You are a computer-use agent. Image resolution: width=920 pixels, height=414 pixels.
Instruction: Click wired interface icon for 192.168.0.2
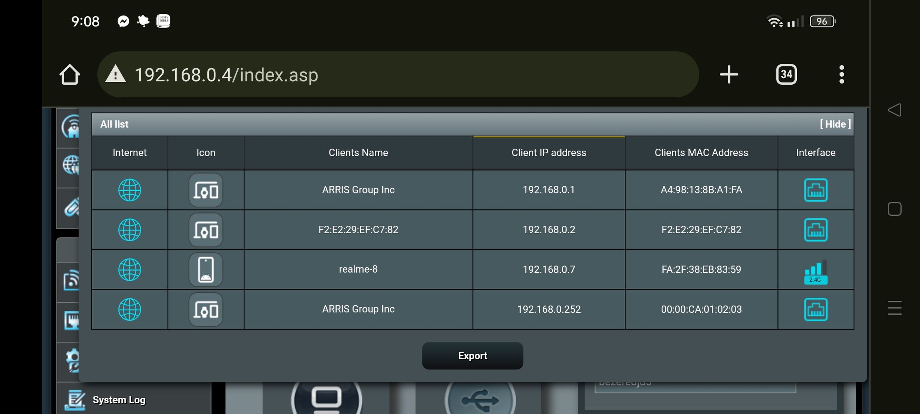click(x=815, y=230)
